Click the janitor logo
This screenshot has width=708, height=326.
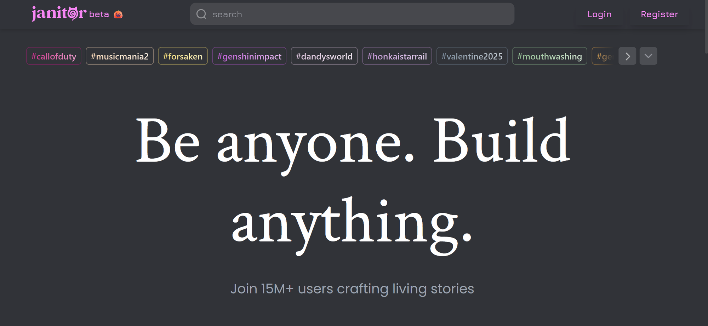pos(59,14)
